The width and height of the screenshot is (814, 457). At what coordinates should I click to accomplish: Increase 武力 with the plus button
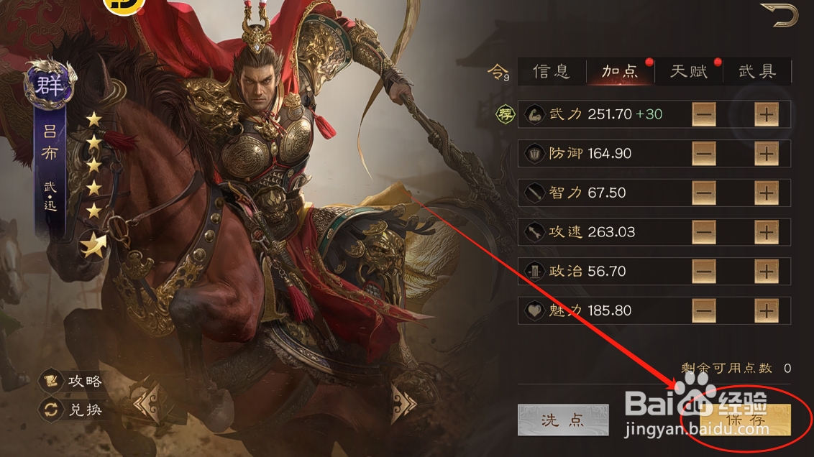point(767,115)
